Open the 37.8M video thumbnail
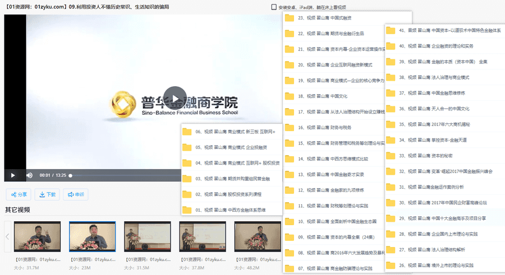505x275 pixels. [203, 236]
